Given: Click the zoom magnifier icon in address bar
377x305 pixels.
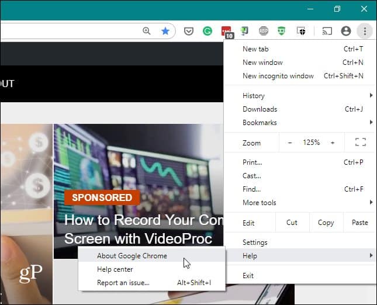Looking at the screenshot, I should [147, 31].
